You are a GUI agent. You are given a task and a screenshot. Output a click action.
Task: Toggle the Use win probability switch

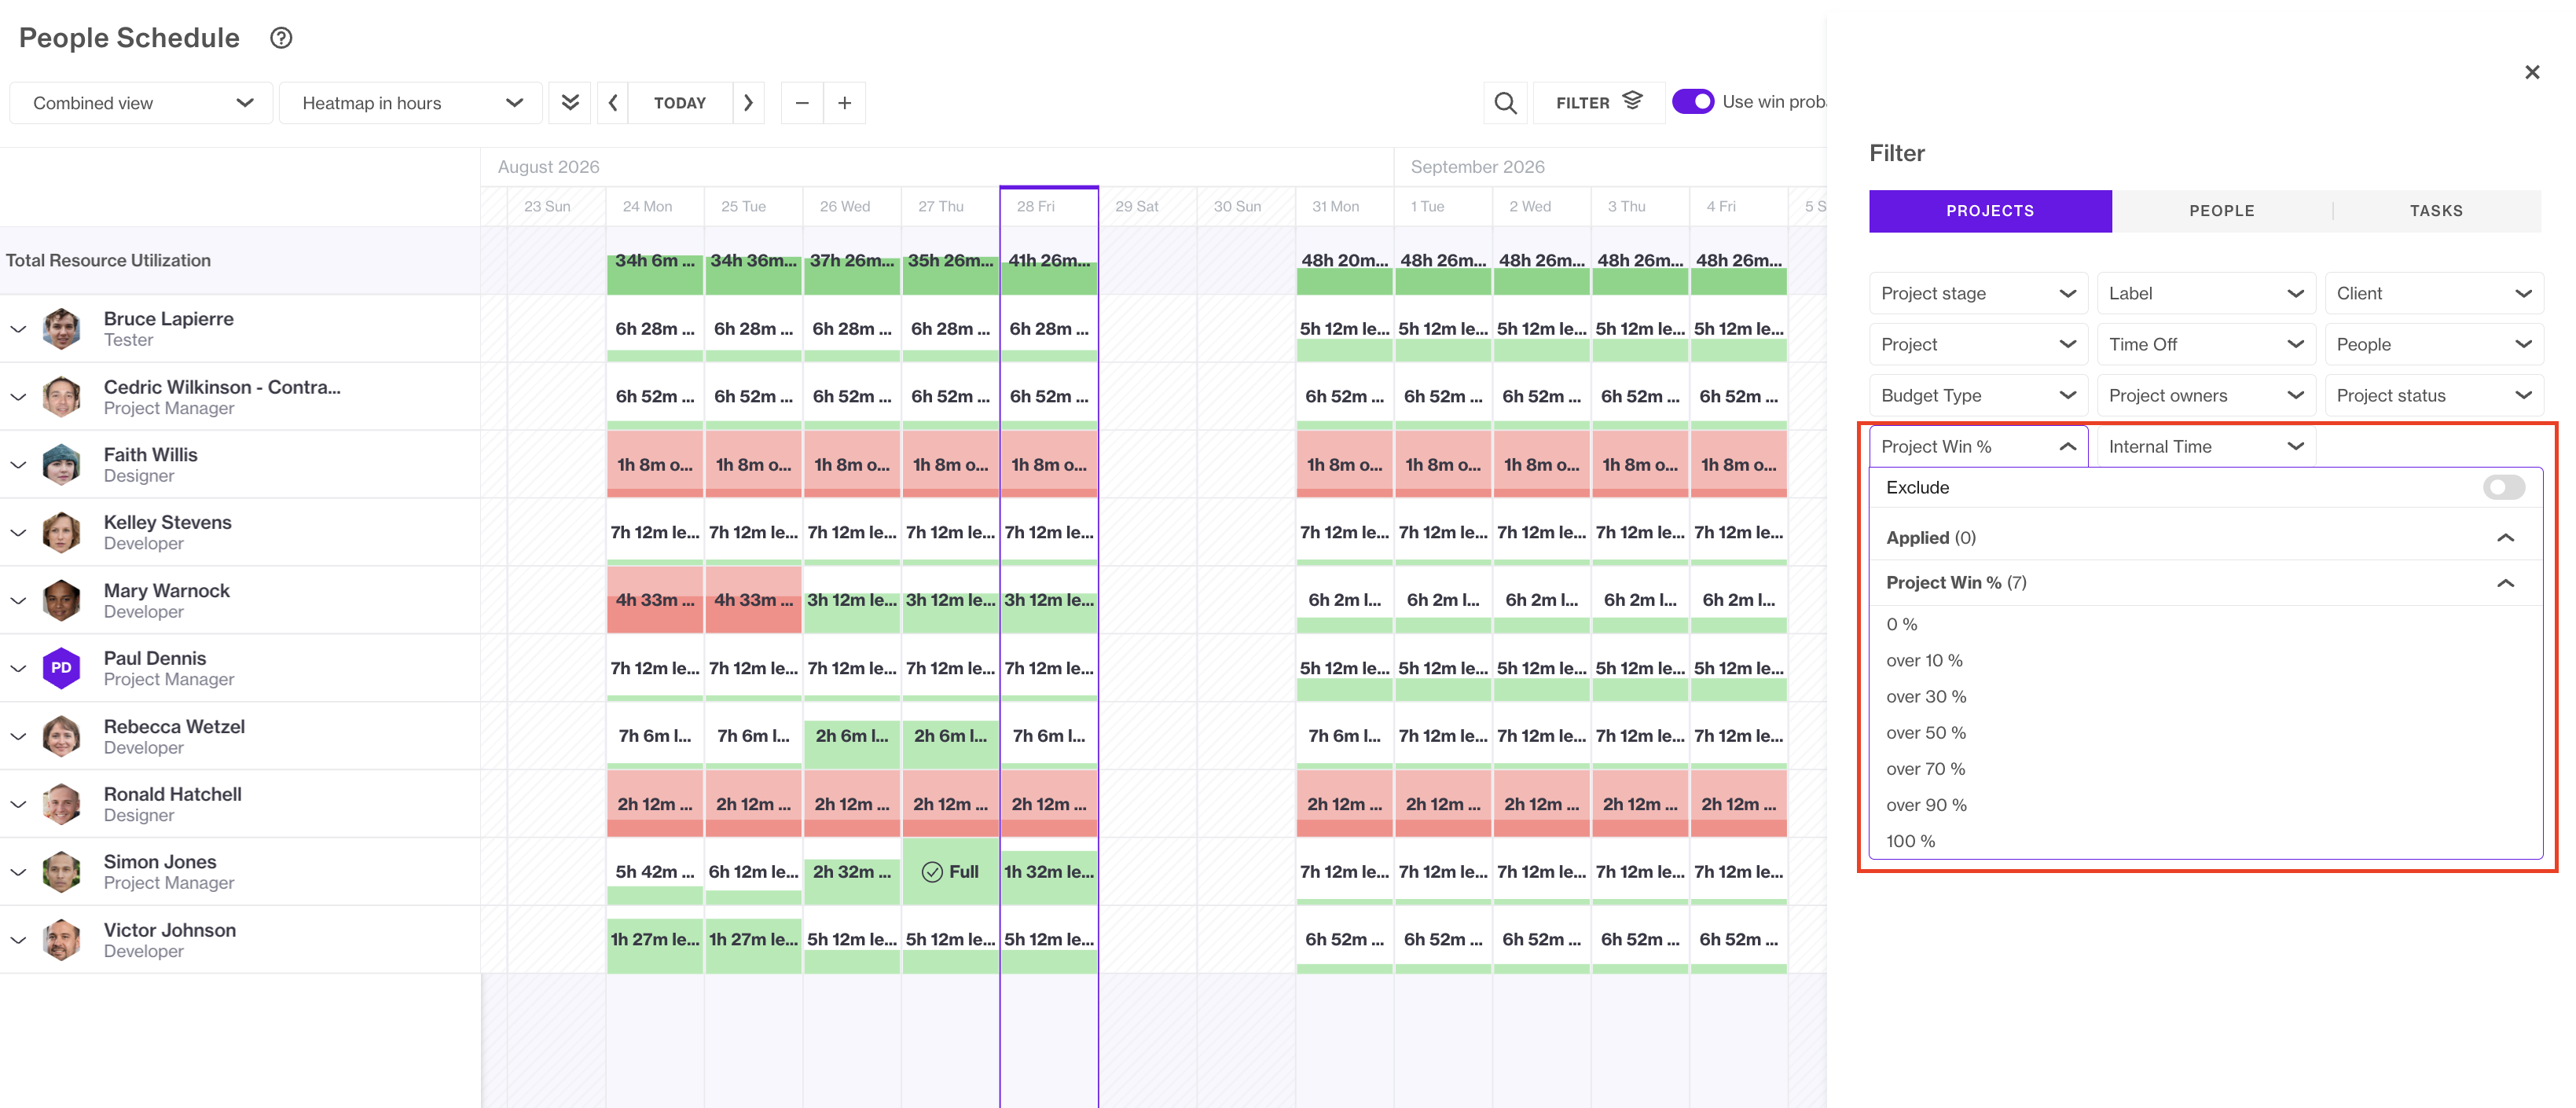point(1692,102)
